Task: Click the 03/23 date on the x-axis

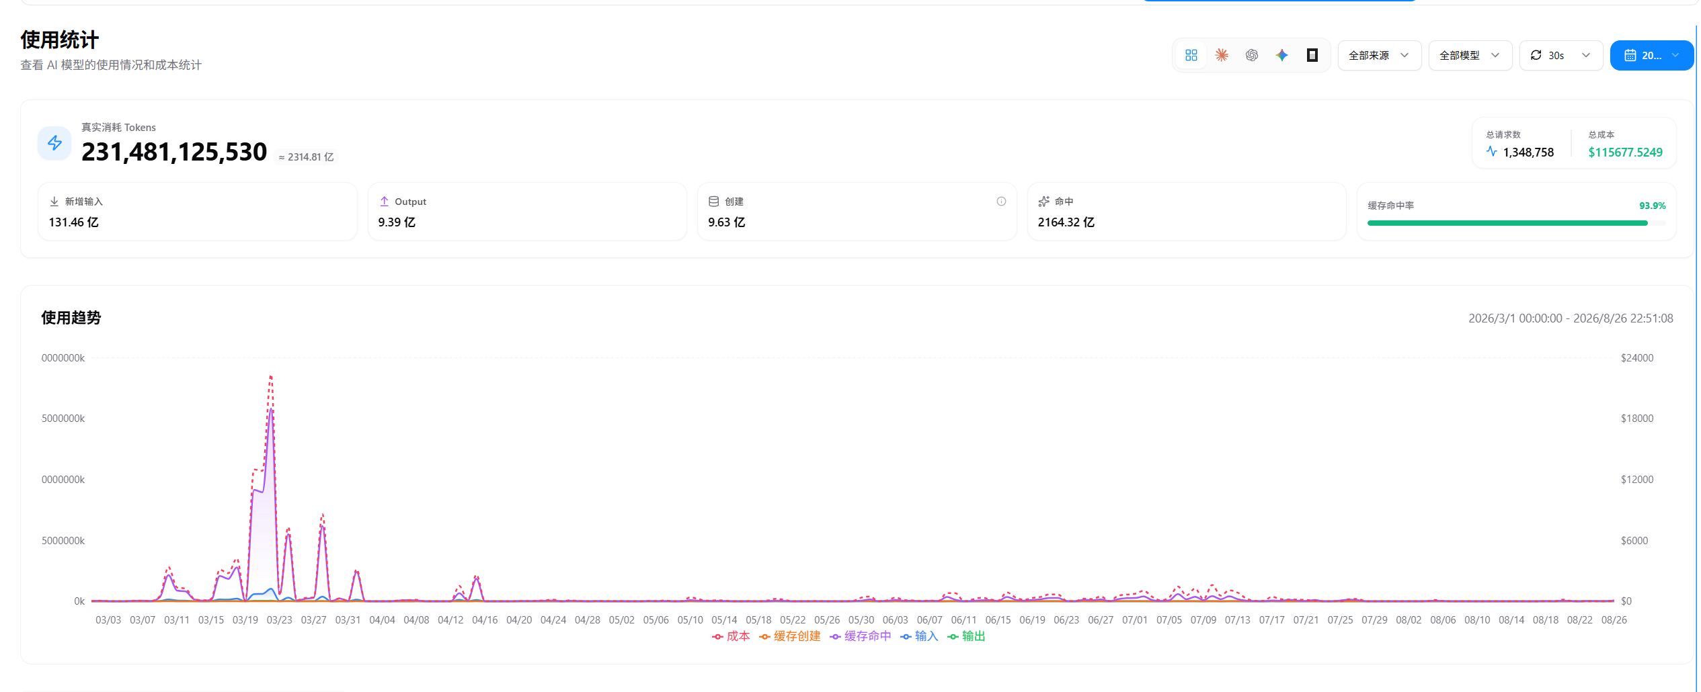Action: 279,620
